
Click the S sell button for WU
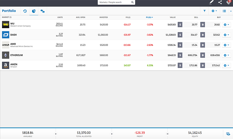click(x=180, y=24)
